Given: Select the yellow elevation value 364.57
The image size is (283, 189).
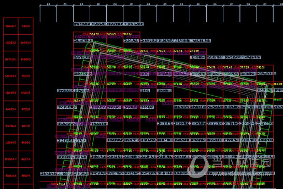Looking at the screenshot, I should 94,34.
